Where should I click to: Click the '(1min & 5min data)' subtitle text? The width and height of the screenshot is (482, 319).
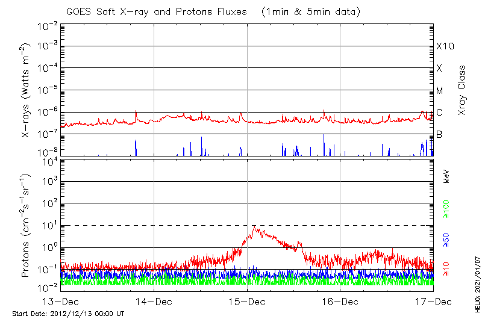[307, 12]
